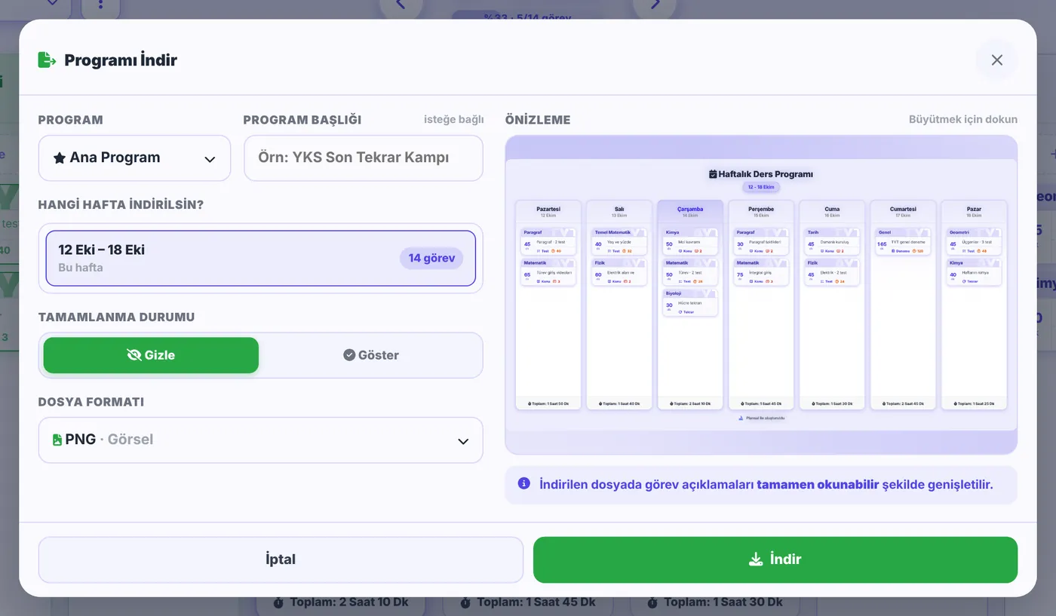Click the İptal button

click(281, 559)
